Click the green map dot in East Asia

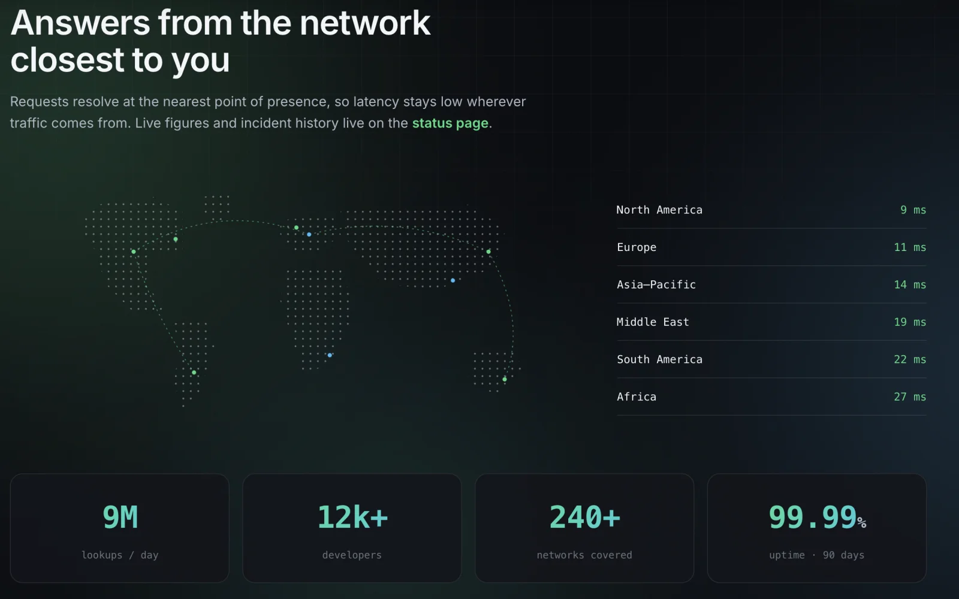coord(488,252)
